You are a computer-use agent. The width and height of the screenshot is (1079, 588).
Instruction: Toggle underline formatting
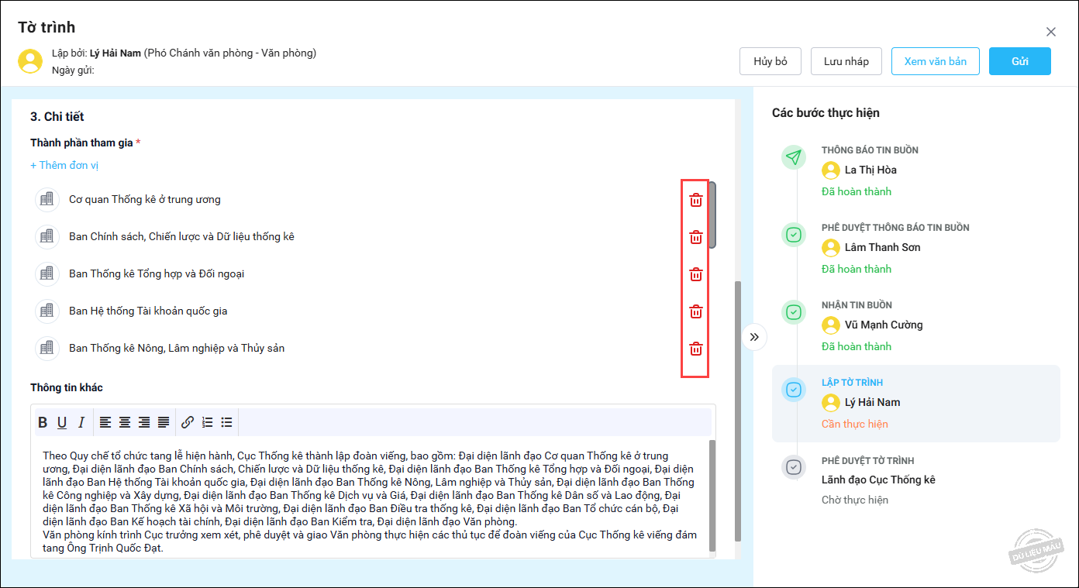[x=62, y=422]
